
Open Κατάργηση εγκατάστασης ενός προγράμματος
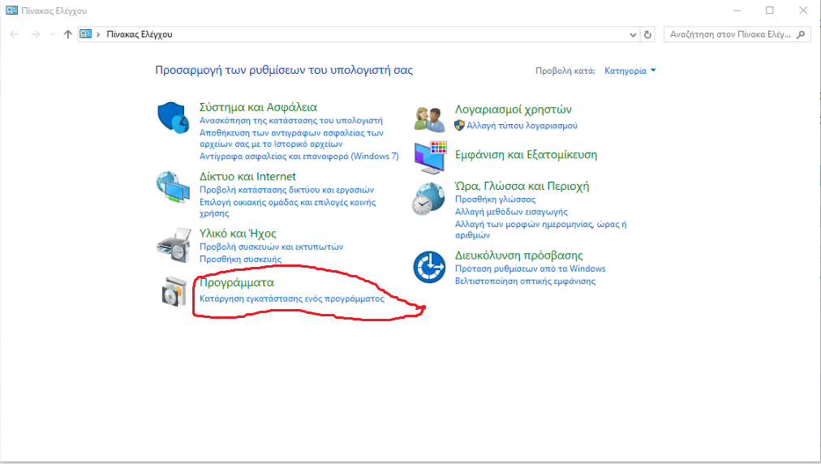291,299
